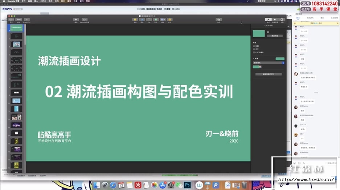
Task: Click the Collaborate icon in Keynote toolbar
Action: 218,20
